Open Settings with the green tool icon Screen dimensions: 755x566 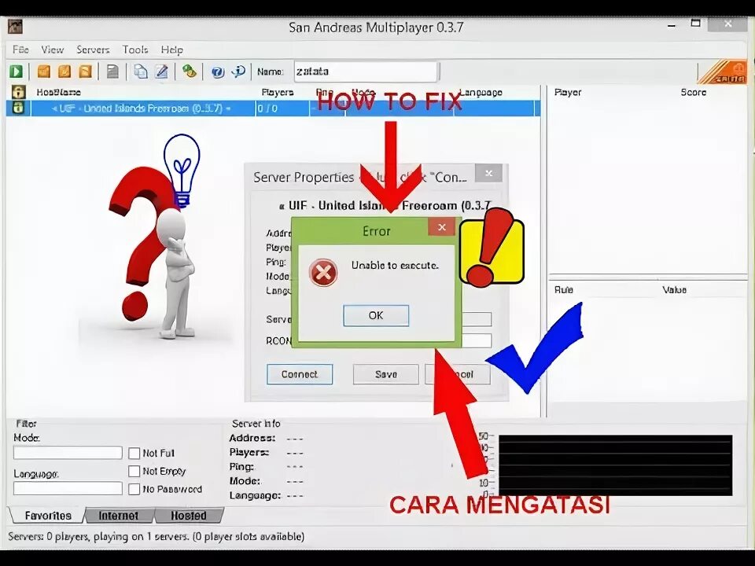(x=190, y=72)
